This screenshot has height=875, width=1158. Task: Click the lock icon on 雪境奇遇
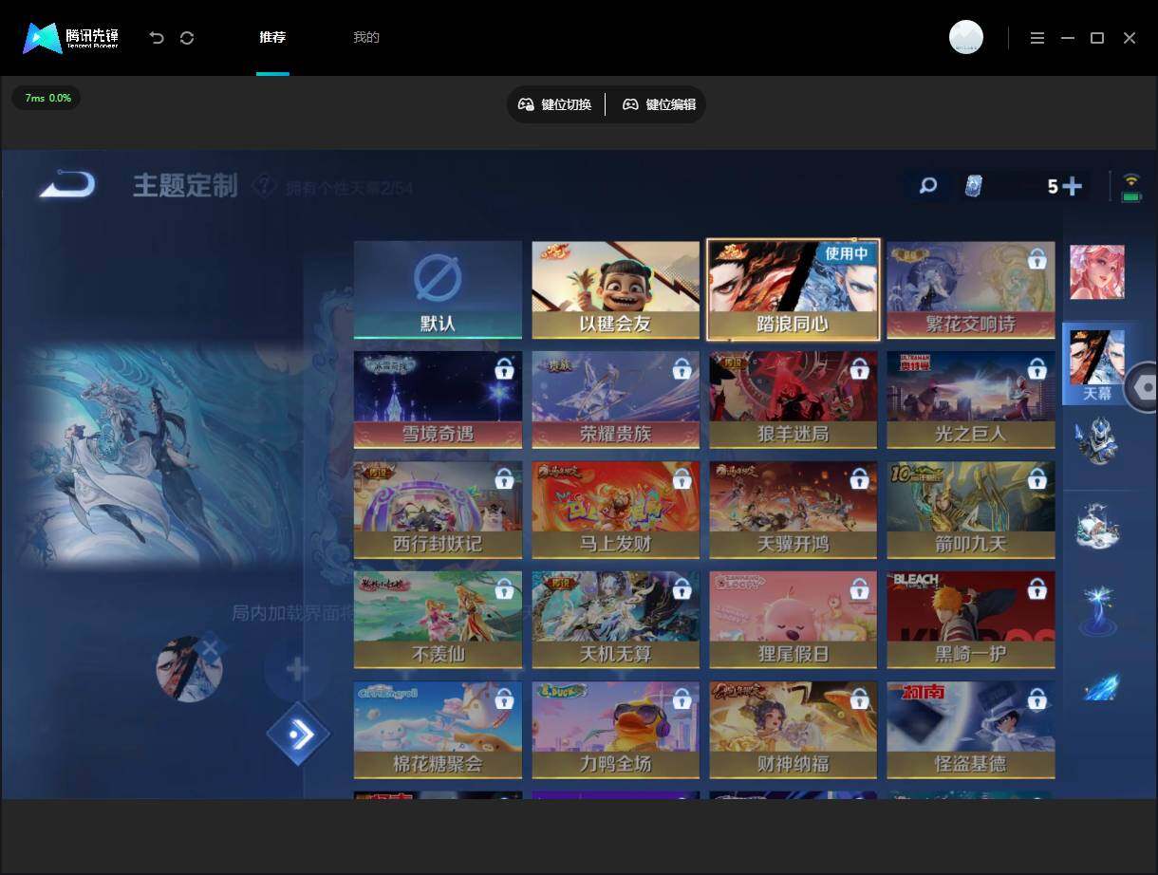click(x=504, y=368)
